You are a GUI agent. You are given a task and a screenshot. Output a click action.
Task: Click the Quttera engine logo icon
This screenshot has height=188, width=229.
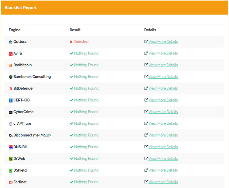10,42
